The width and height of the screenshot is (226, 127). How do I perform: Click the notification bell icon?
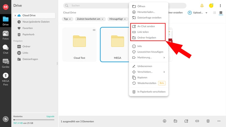(202, 5)
